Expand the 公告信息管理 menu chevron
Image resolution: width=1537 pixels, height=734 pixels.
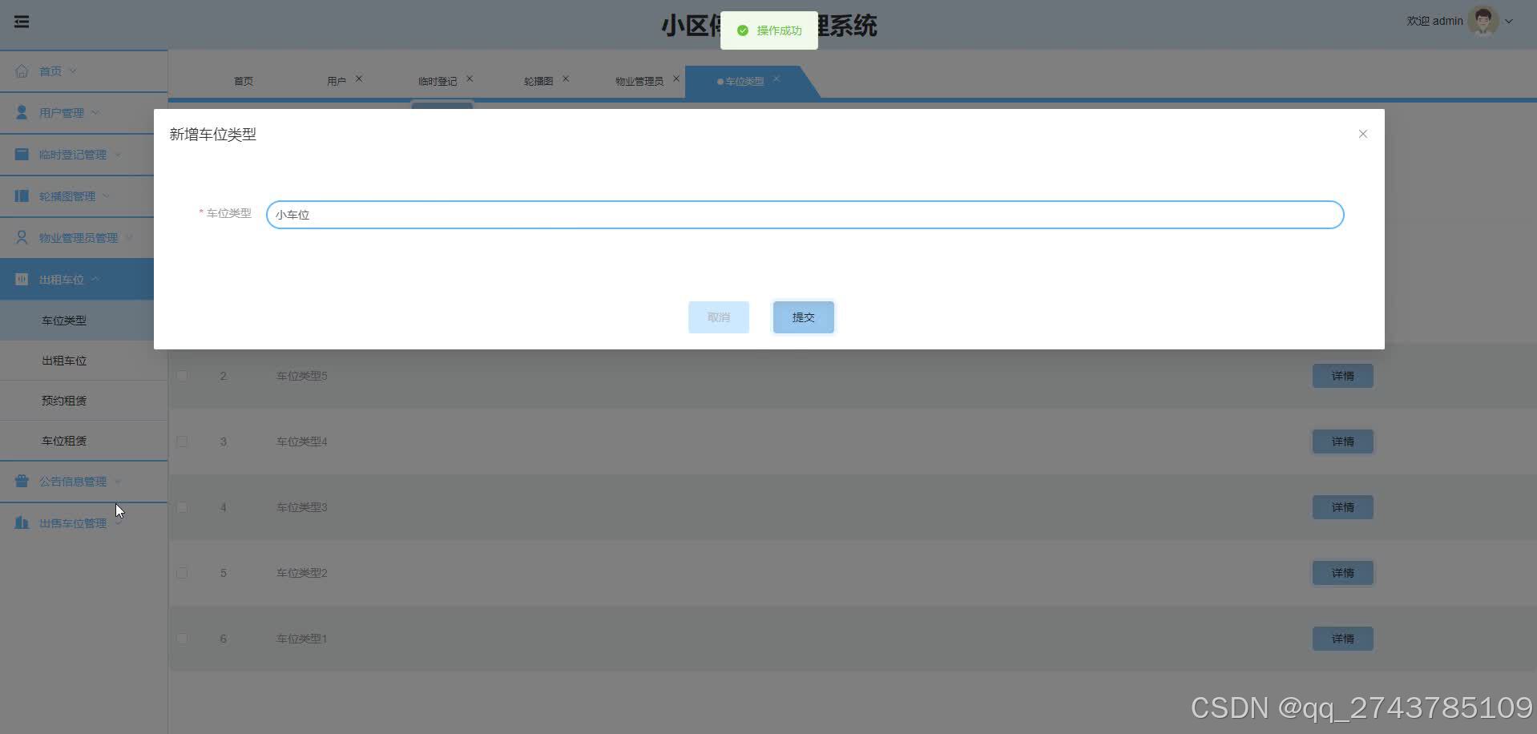pos(118,481)
